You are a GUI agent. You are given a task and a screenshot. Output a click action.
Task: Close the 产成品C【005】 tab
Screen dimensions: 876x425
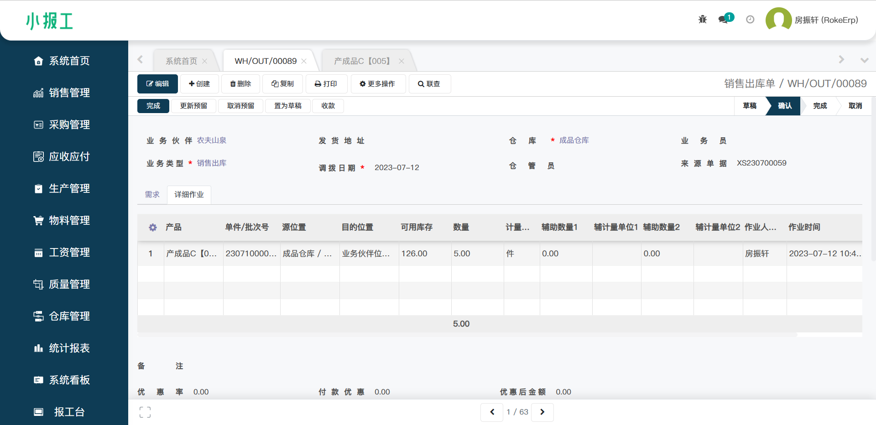(x=401, y=61)
